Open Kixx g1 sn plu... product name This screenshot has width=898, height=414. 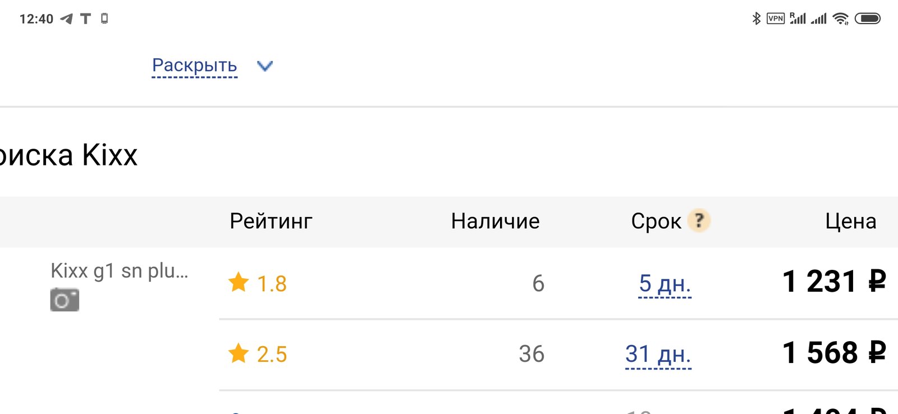[x=120, y=271]
